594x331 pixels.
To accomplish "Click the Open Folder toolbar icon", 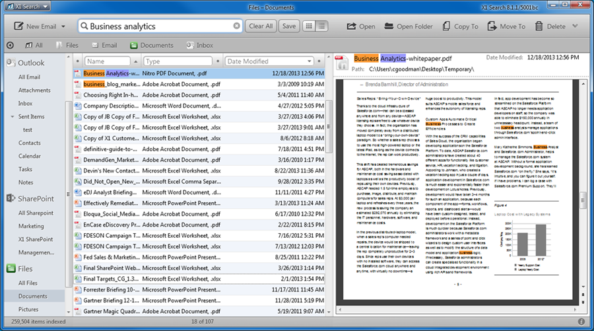I will [389, 26].
